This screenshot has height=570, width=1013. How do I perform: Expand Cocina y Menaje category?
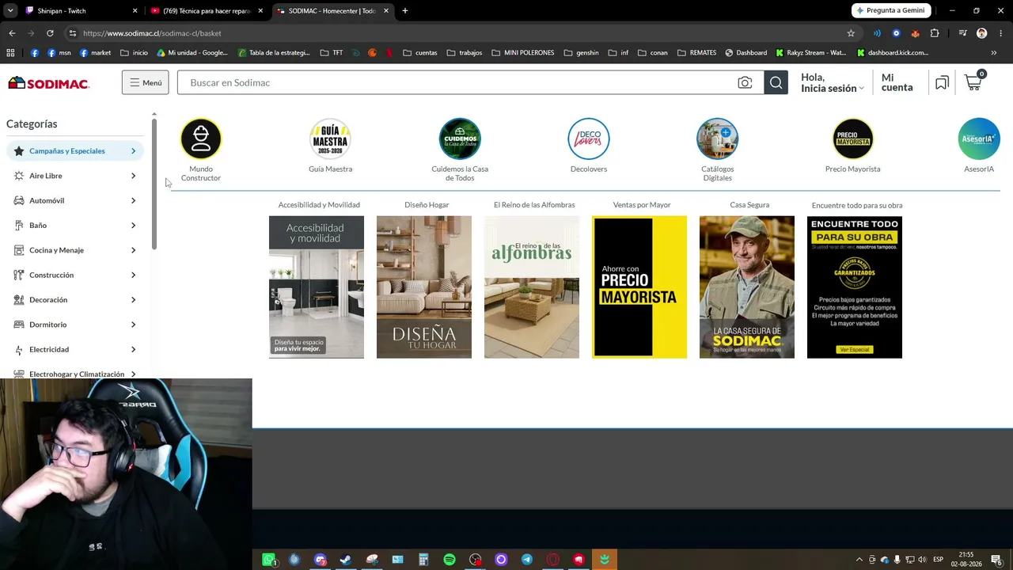coord(75,250)
